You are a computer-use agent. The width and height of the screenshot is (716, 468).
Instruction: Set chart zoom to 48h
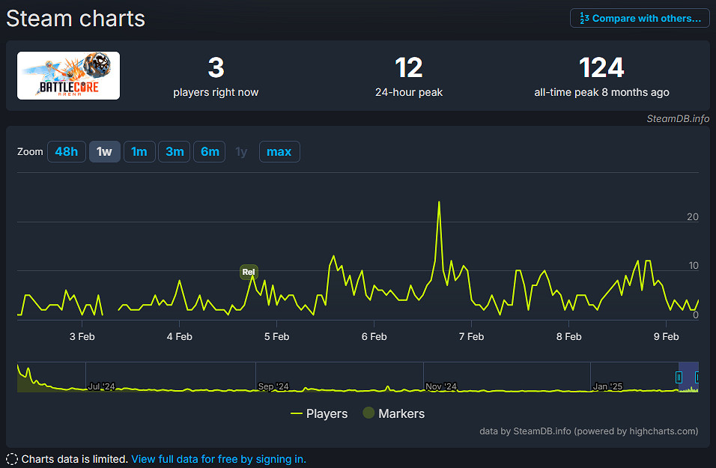66,152
